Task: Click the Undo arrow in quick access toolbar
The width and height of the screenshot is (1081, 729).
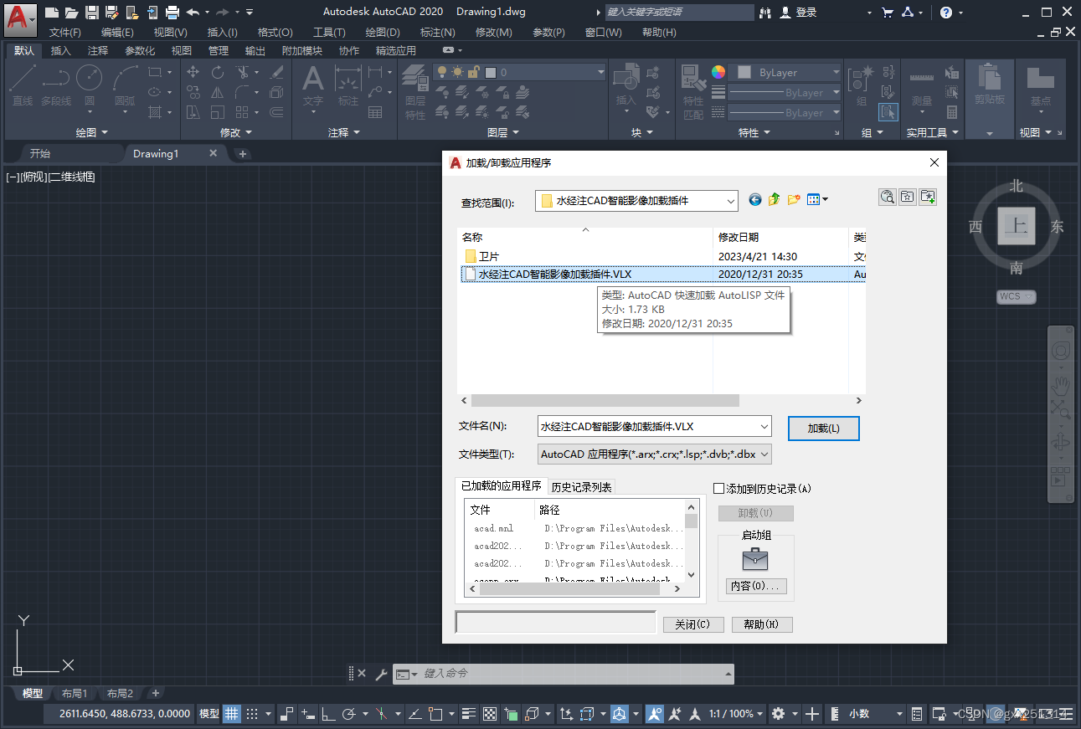Action: (x=193, y=12)
